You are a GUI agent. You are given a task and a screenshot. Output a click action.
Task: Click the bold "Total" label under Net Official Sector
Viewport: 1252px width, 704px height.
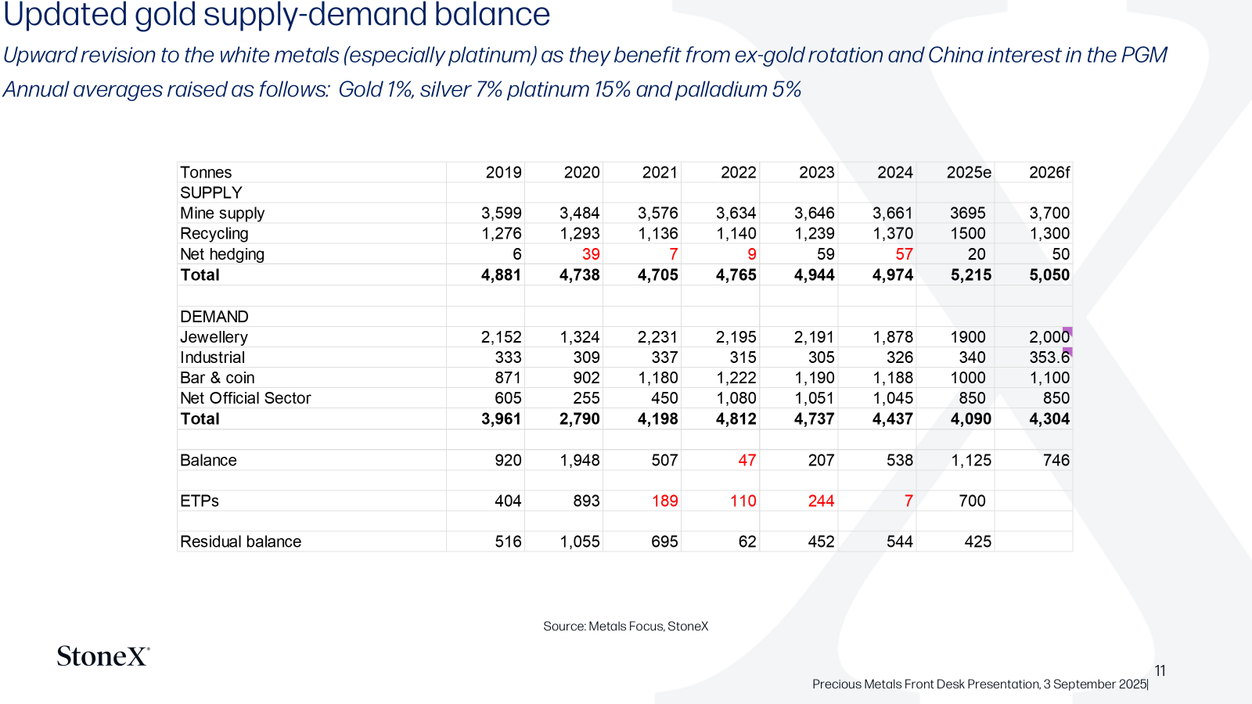(200, 419)
